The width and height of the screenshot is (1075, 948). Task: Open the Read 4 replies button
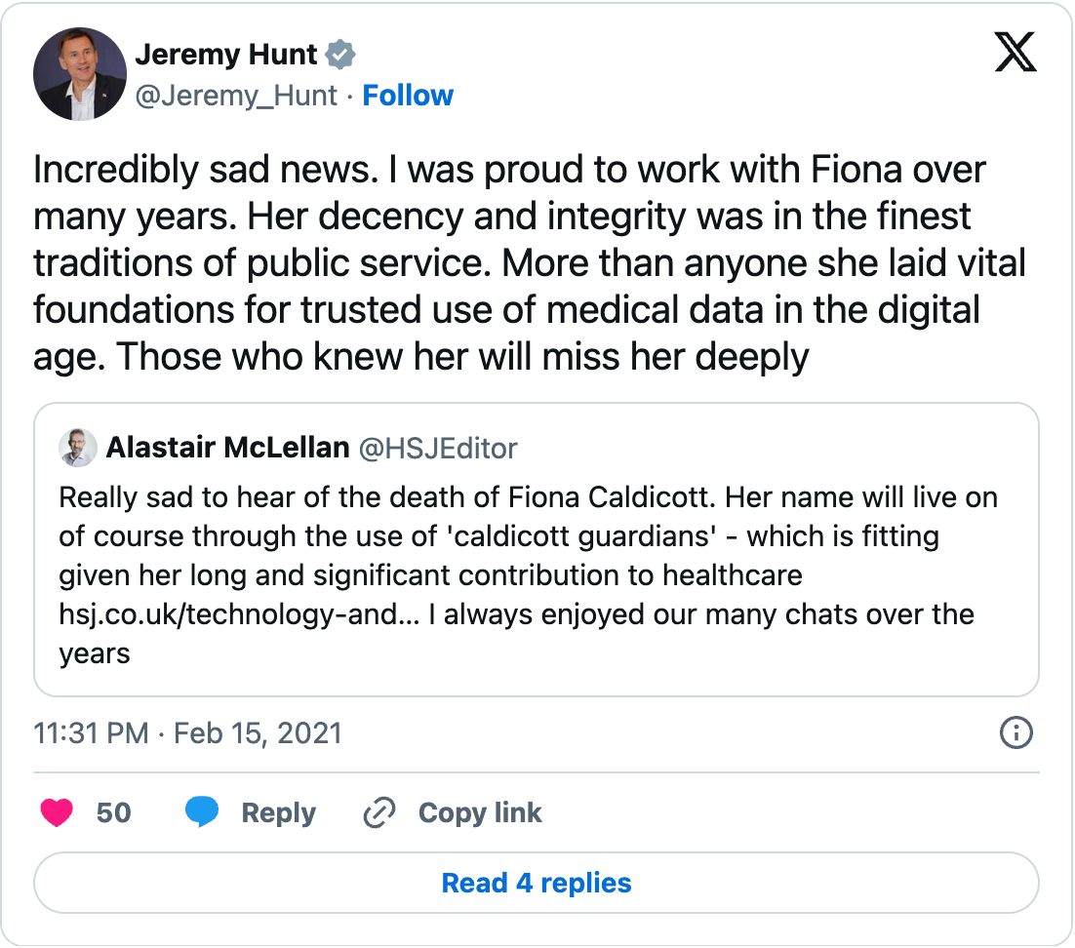pyautogui.click(x=537, y=884)
